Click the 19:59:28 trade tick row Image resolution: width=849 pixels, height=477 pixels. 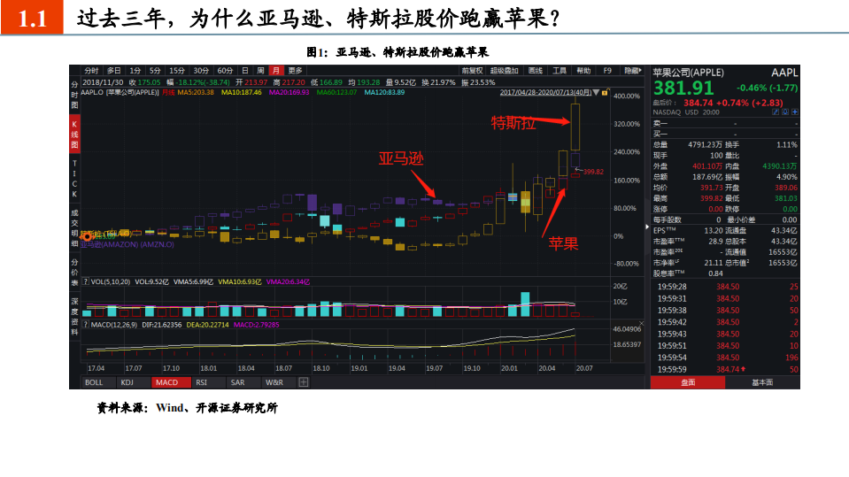(x=725, y=287)
